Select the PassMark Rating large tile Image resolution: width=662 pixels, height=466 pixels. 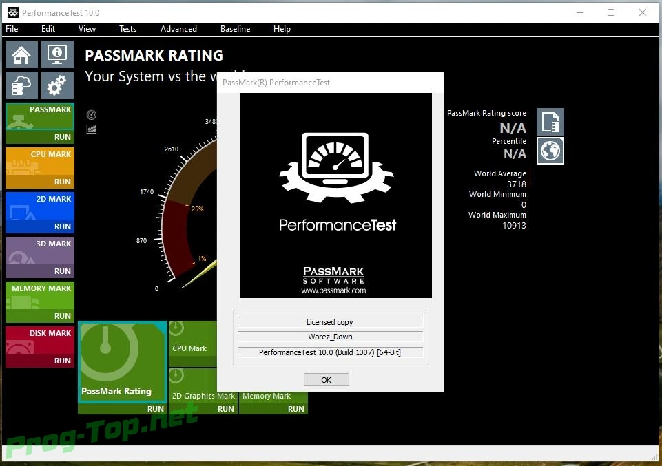[123, 362]
